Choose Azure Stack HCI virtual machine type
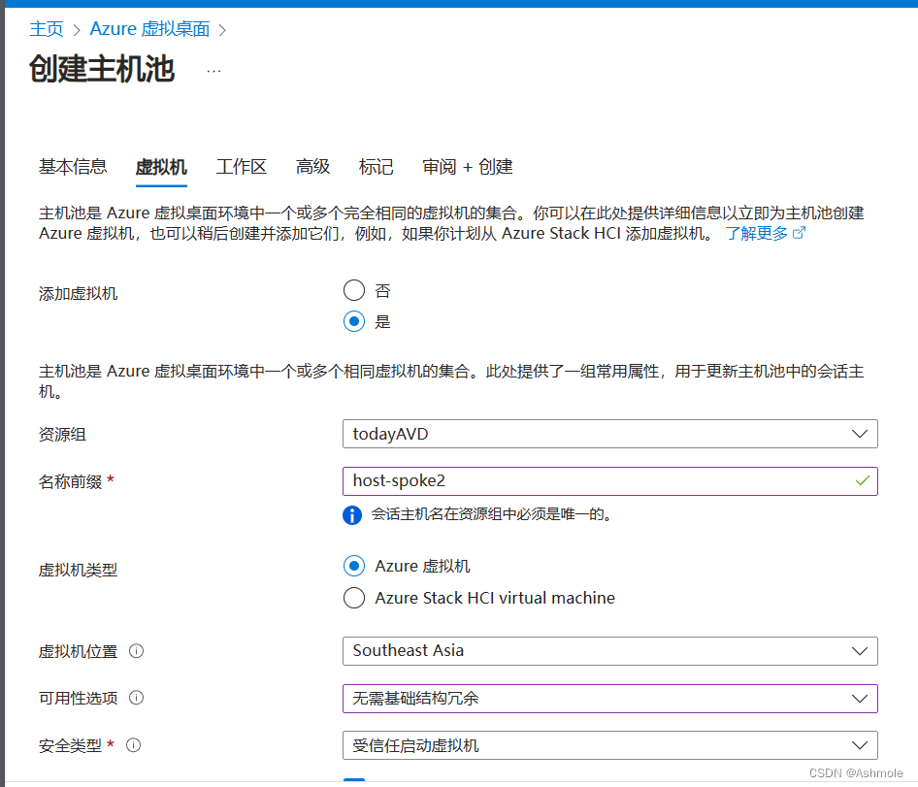 click(x=354, y=598)
